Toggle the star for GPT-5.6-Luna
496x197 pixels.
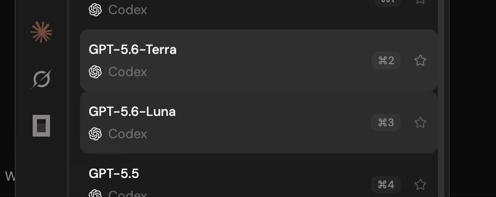point(420,122)
